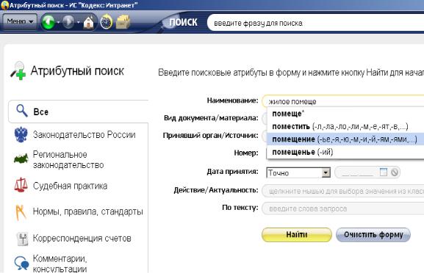424x273 pixels.
Task: Click the magnifier icon beside Все
Action: point(22,111)
